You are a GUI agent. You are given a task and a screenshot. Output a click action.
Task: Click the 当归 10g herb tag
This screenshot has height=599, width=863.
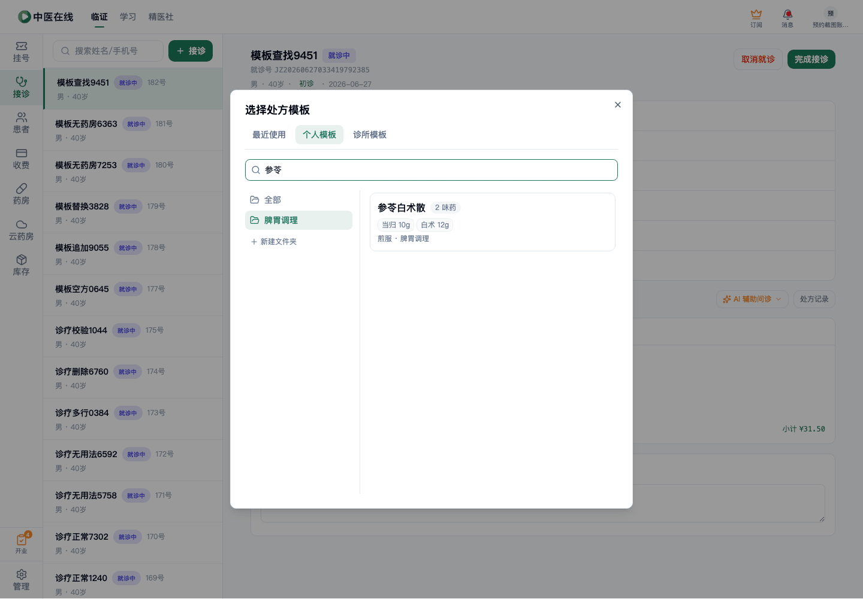point(396,225)
